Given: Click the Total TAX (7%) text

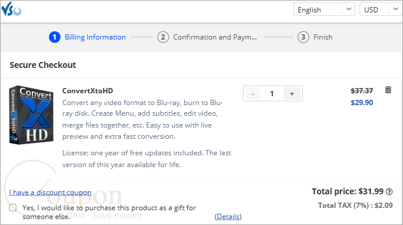Looking at the screenshot, I should (x=355, y=206).
